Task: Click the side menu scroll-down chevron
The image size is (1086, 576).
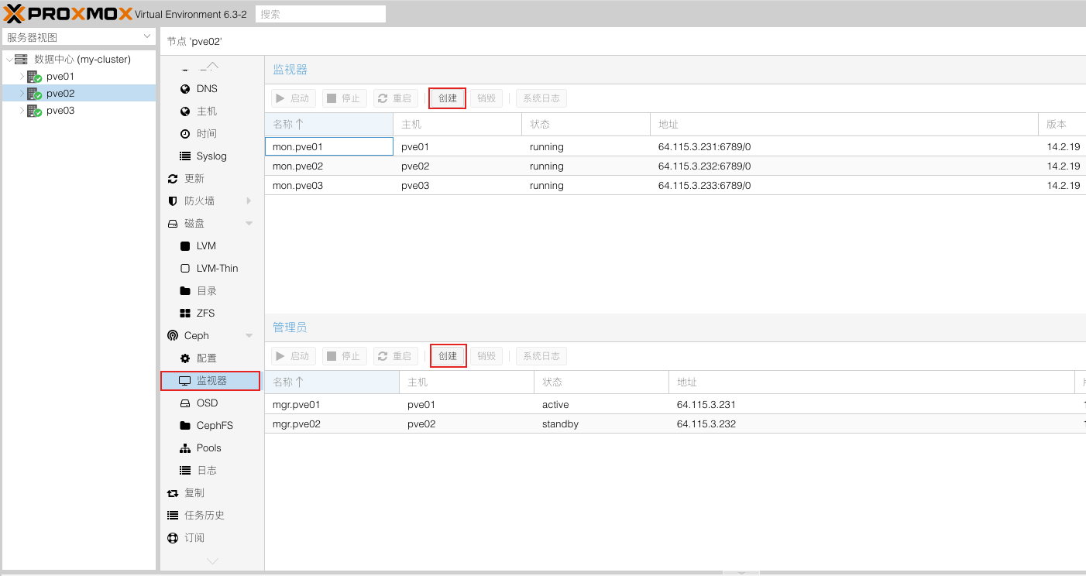Action: click(212, 561)
